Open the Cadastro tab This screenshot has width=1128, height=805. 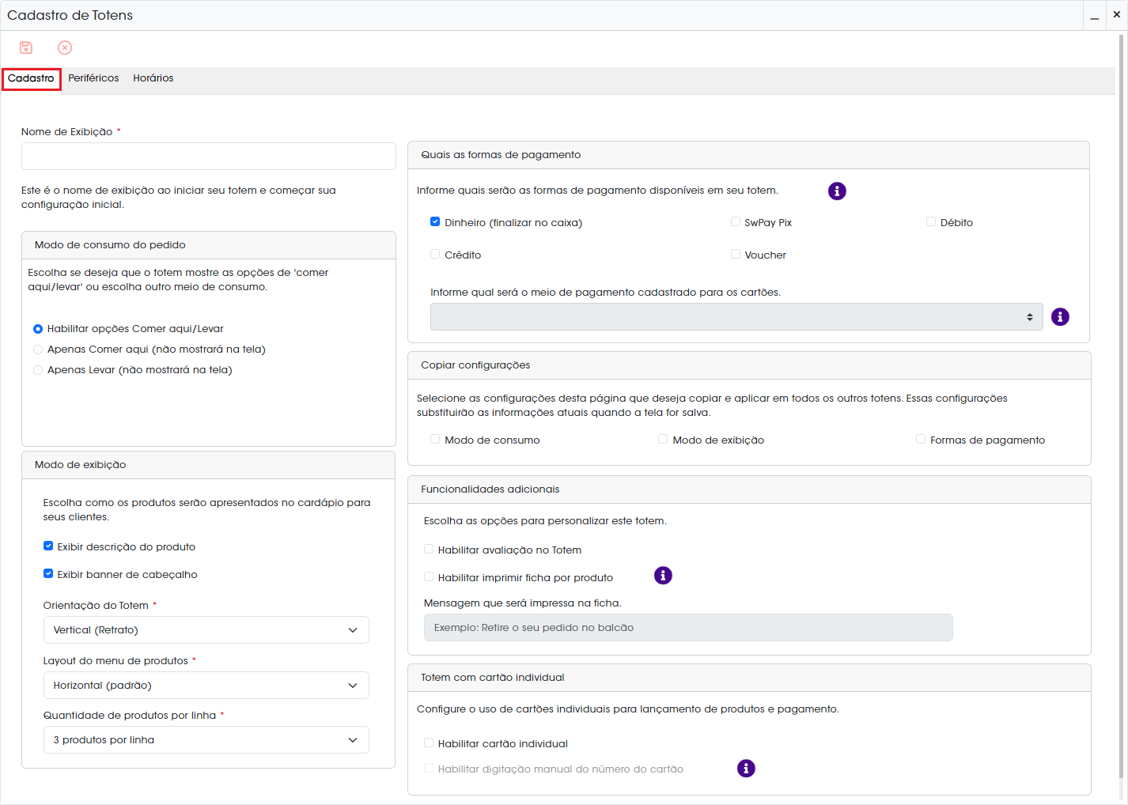31,78
